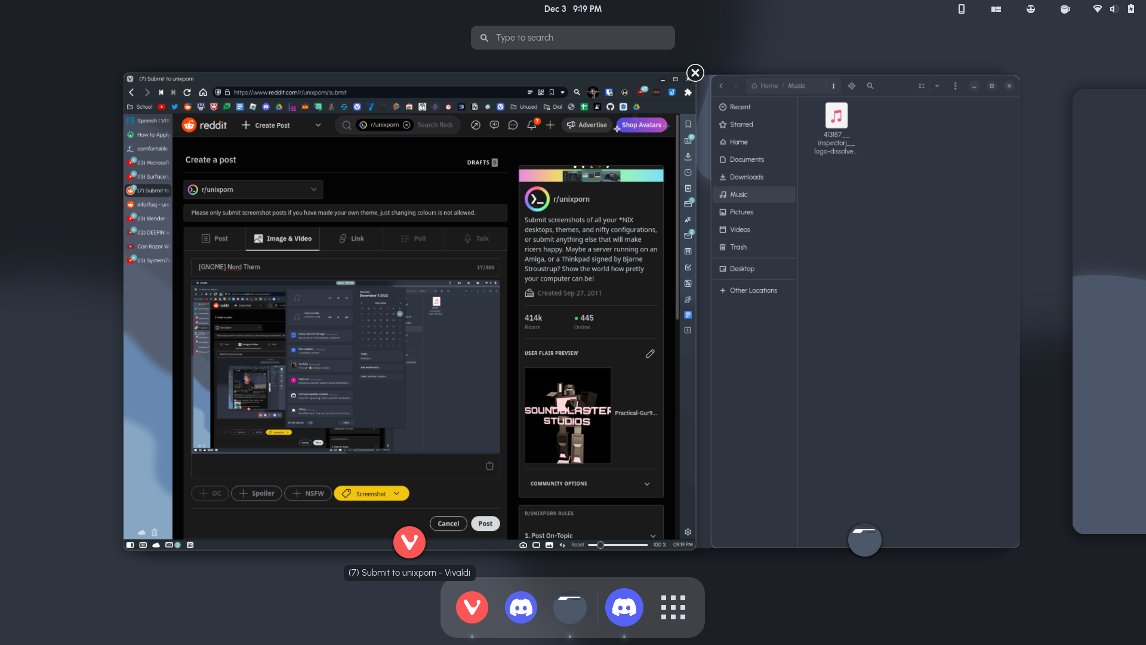The width and height of the screenshot is (1146, 645).
Task: Toggle the NSFW tag on the post
Action: [308, 493]
